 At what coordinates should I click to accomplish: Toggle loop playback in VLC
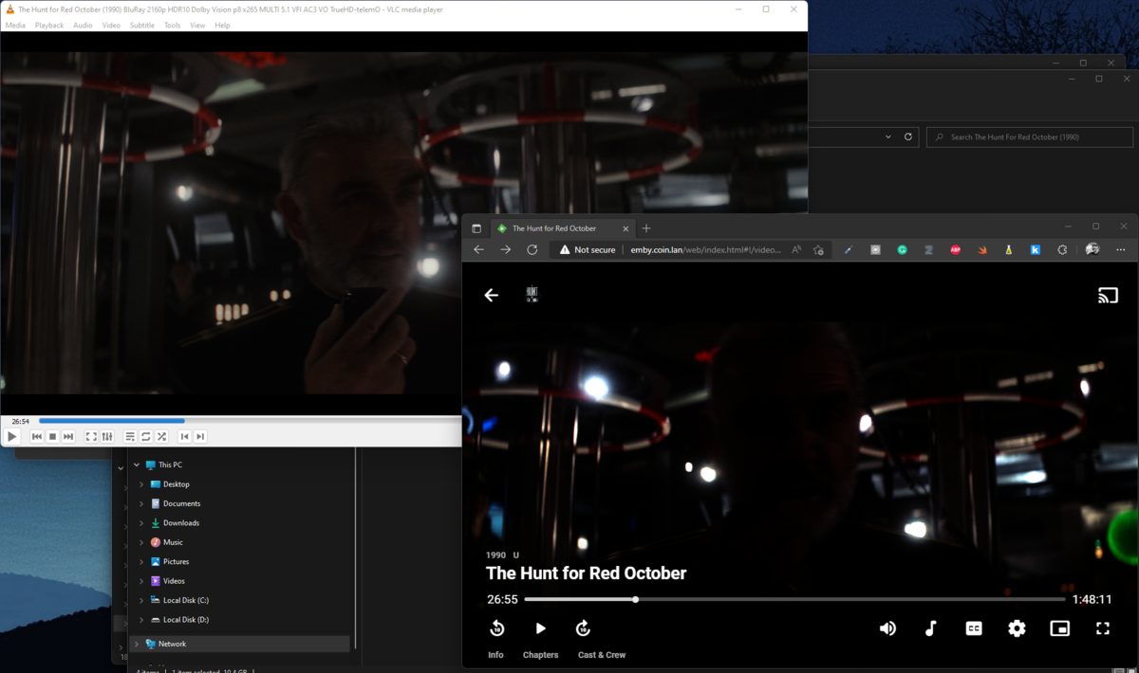pyautogui.click(x=145, y=436)
